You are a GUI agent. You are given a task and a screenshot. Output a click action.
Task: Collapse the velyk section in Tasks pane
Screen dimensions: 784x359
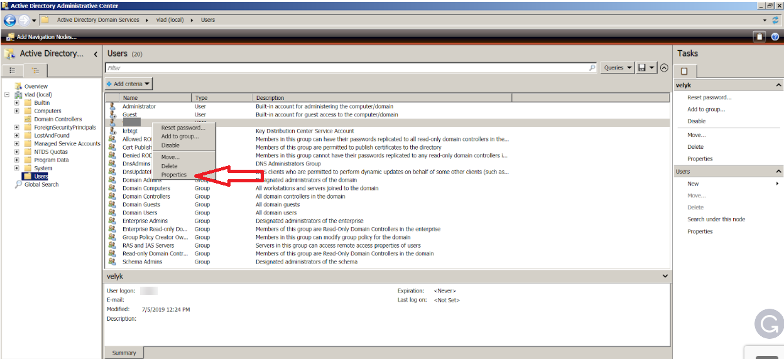(779, 85)
